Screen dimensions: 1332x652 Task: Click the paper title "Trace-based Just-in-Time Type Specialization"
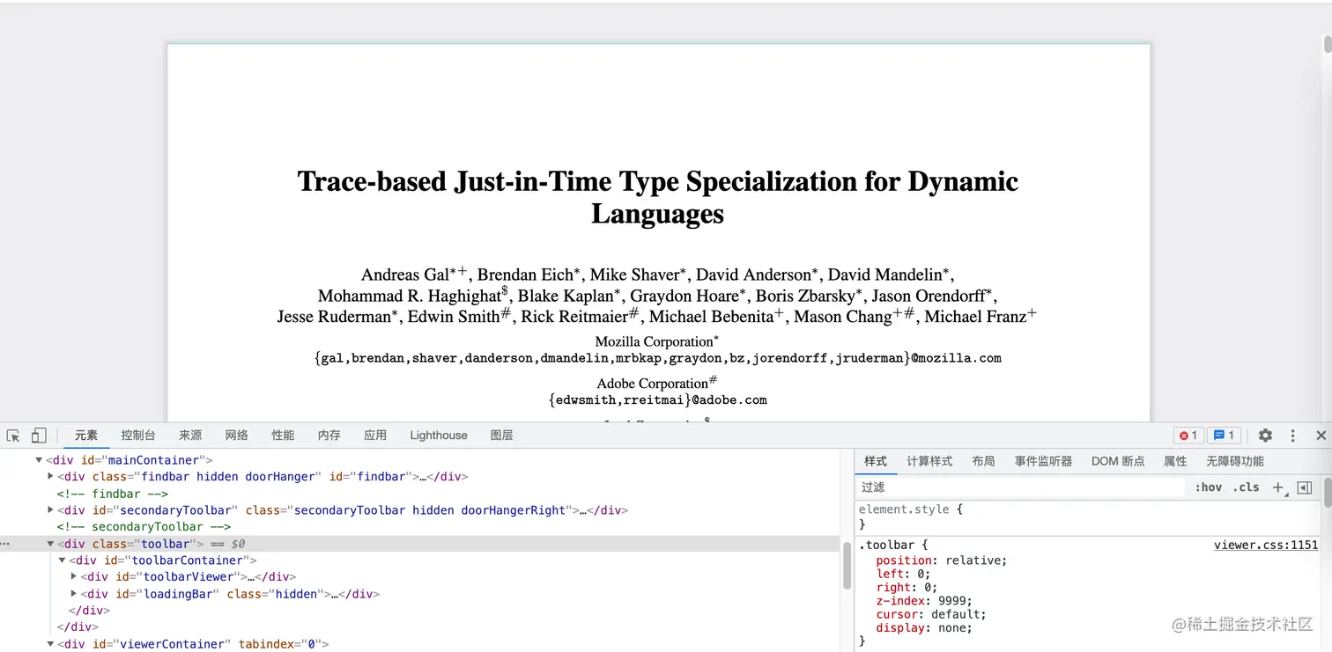[x=658, y=197]
